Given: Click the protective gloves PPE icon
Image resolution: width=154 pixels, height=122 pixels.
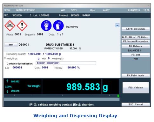Looking at the screenshot, I should (58, 26).
